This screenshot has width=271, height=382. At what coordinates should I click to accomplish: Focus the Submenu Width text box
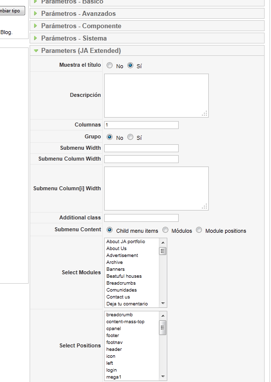pos(141,148)
